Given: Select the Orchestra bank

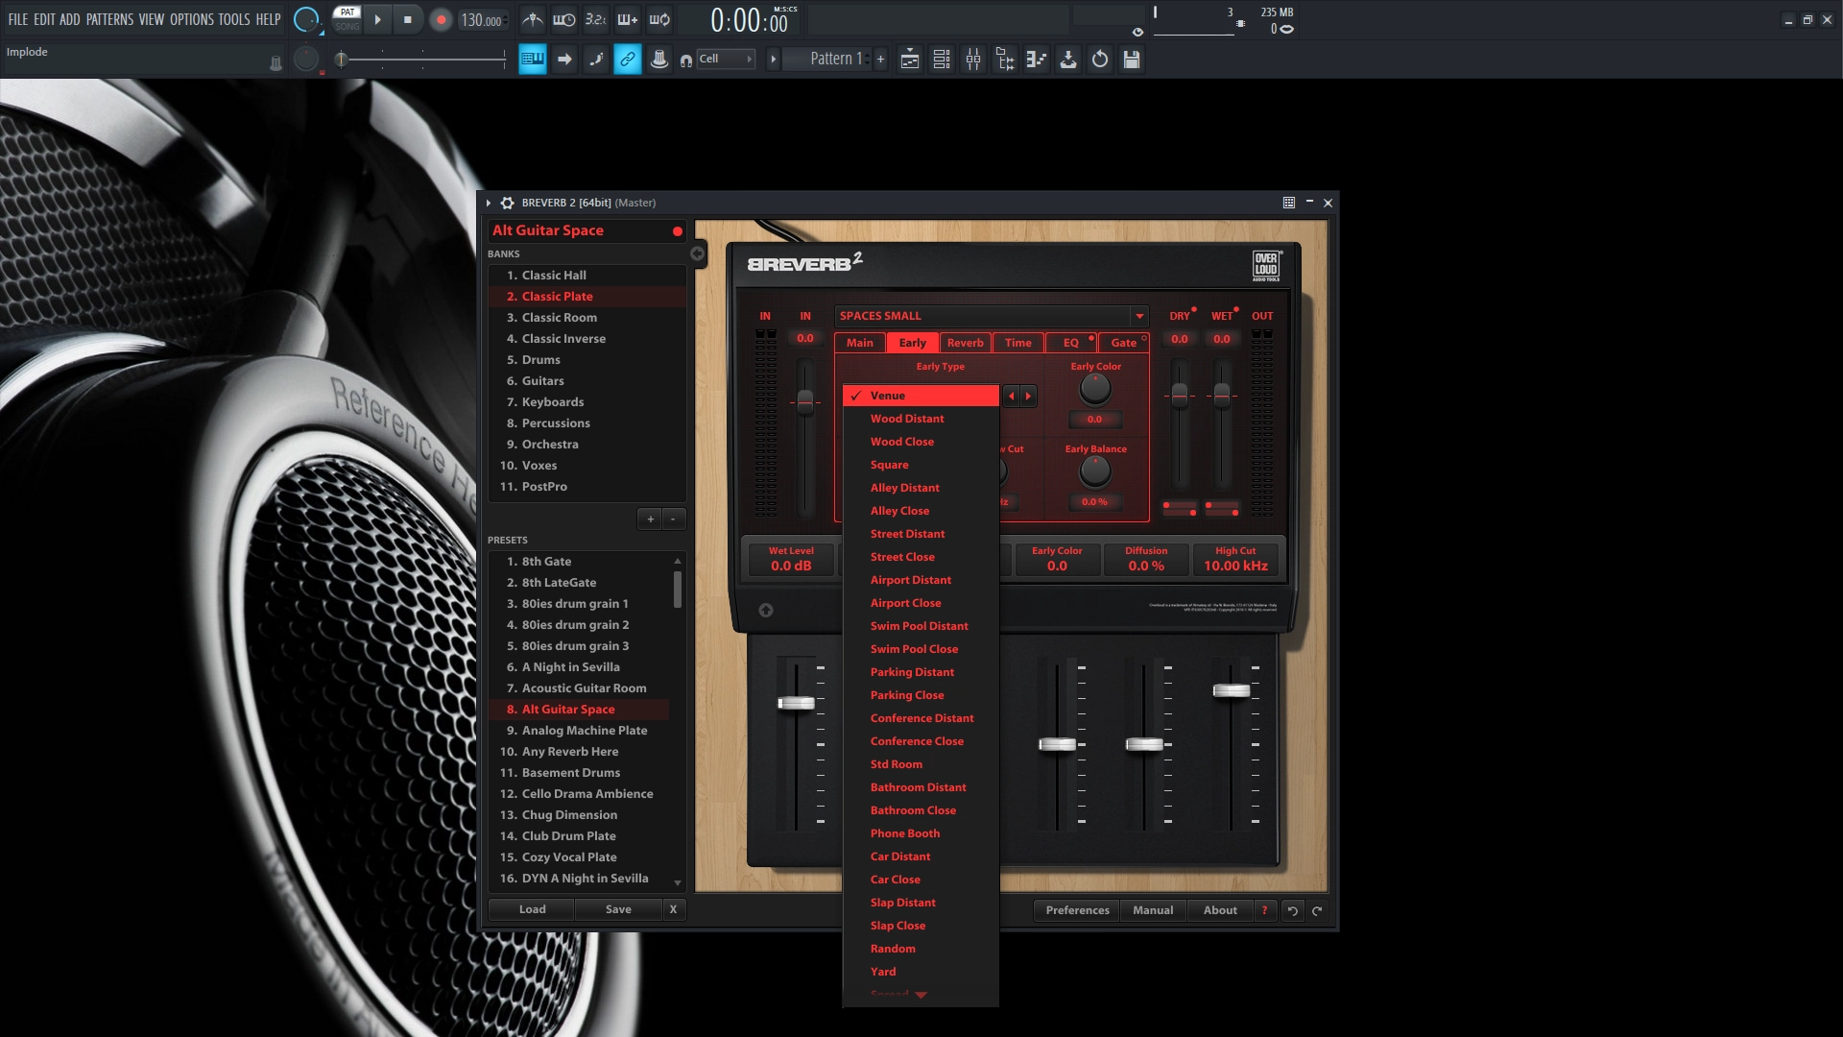Looking at the screenshot, I should pyautogui.click(x=587, y=445).
